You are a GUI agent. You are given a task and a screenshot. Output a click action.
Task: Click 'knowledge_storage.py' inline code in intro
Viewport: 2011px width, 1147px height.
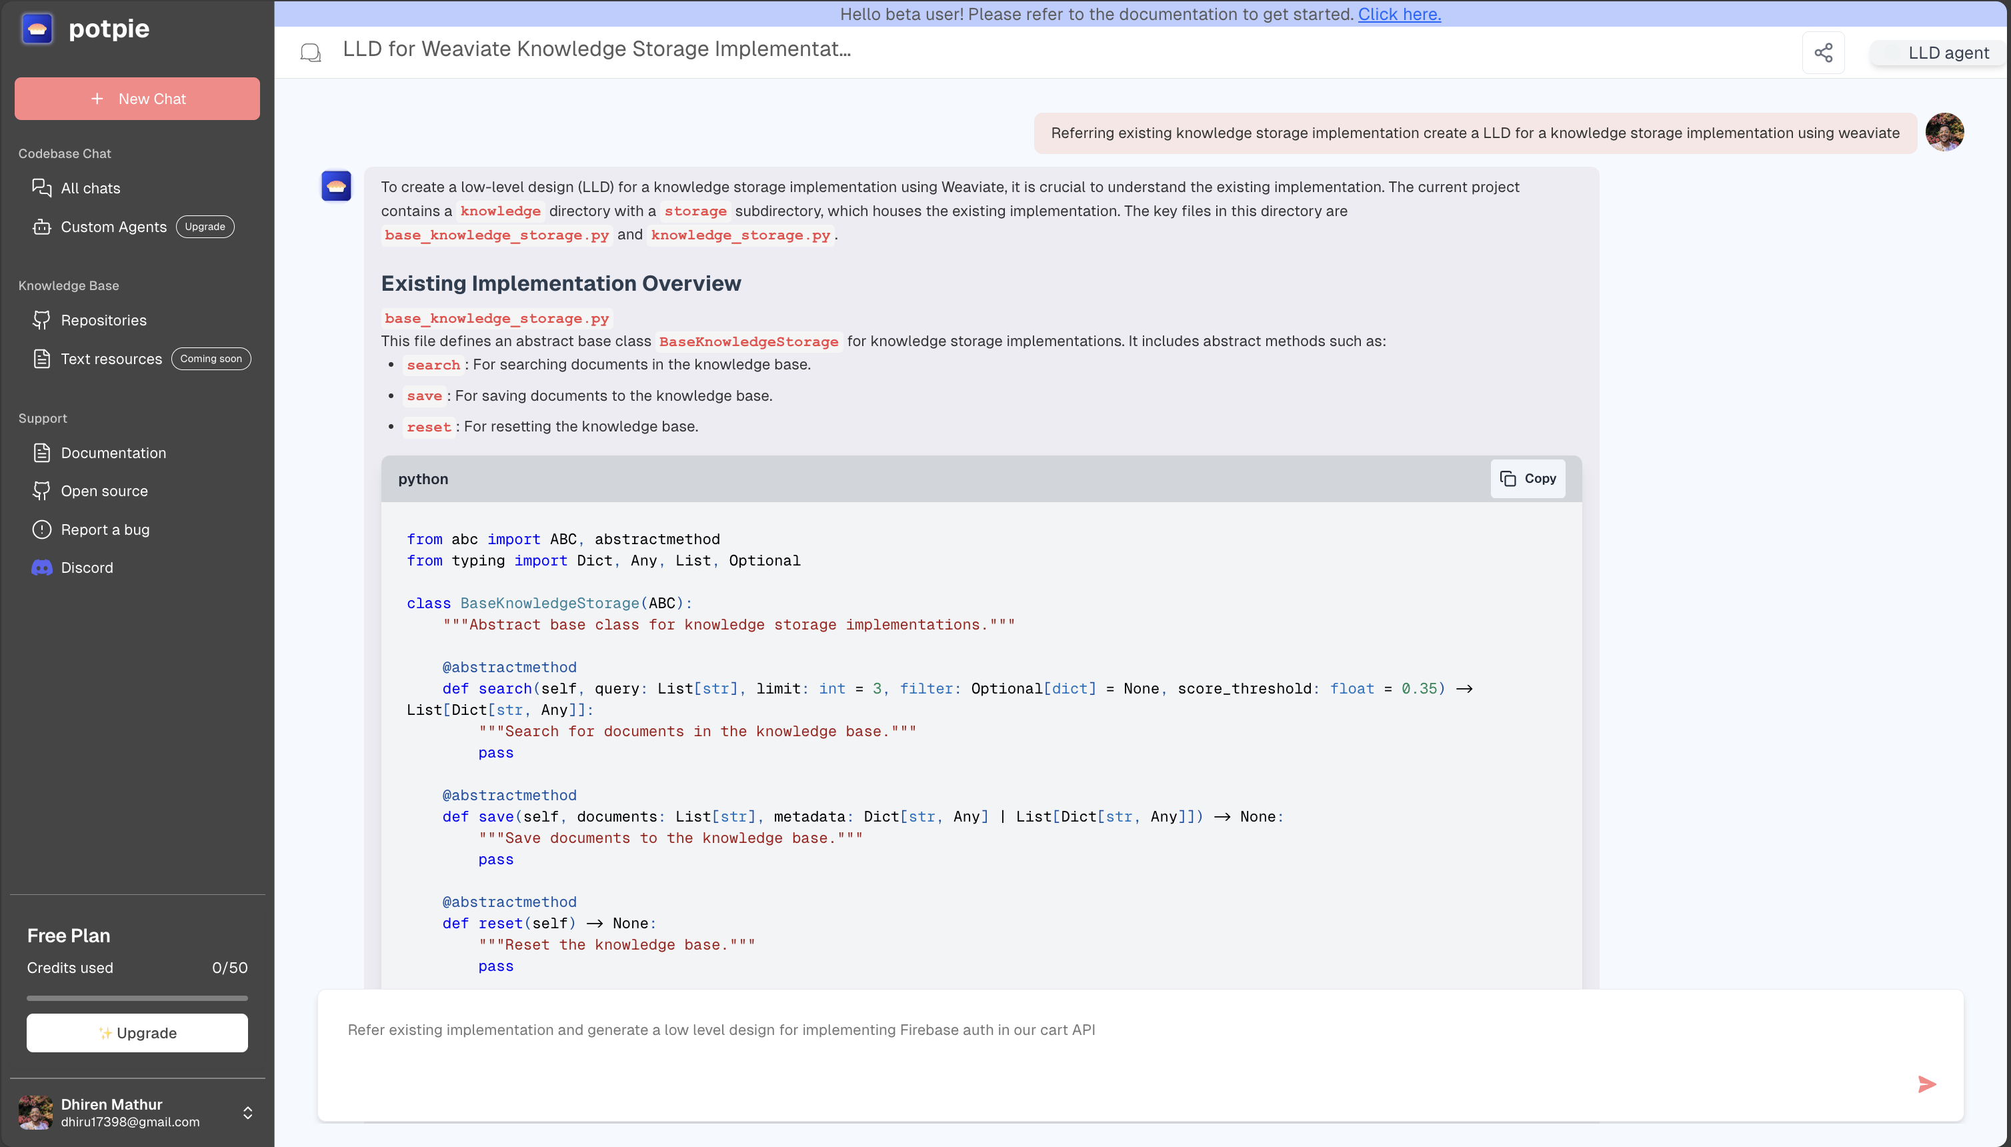740,235
